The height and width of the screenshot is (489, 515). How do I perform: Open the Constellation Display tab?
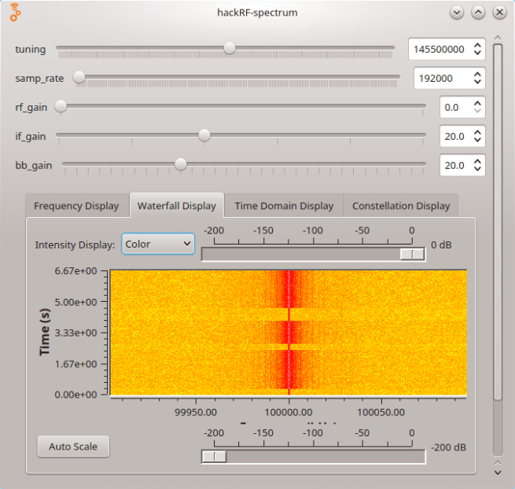click(x=401, y=206)
